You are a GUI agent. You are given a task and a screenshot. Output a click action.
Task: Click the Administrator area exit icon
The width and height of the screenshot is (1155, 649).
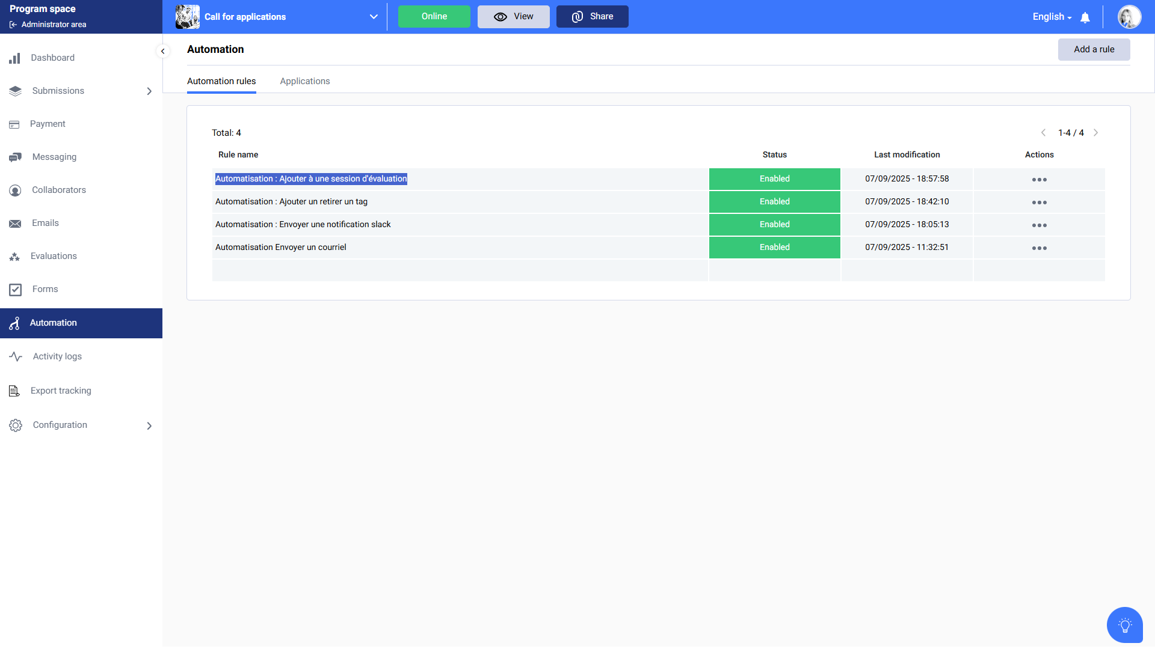point(13,25)
